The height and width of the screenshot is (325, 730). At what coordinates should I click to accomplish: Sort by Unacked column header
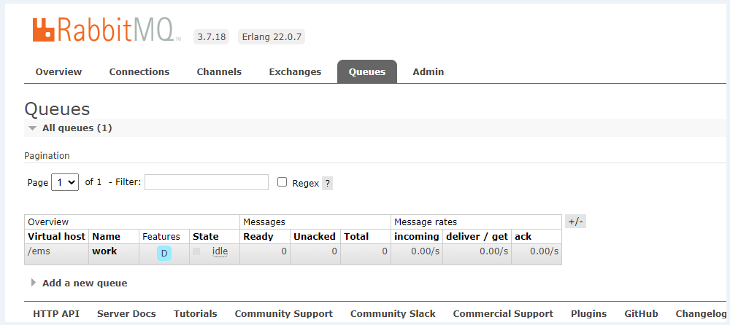[x=315, y=236]
